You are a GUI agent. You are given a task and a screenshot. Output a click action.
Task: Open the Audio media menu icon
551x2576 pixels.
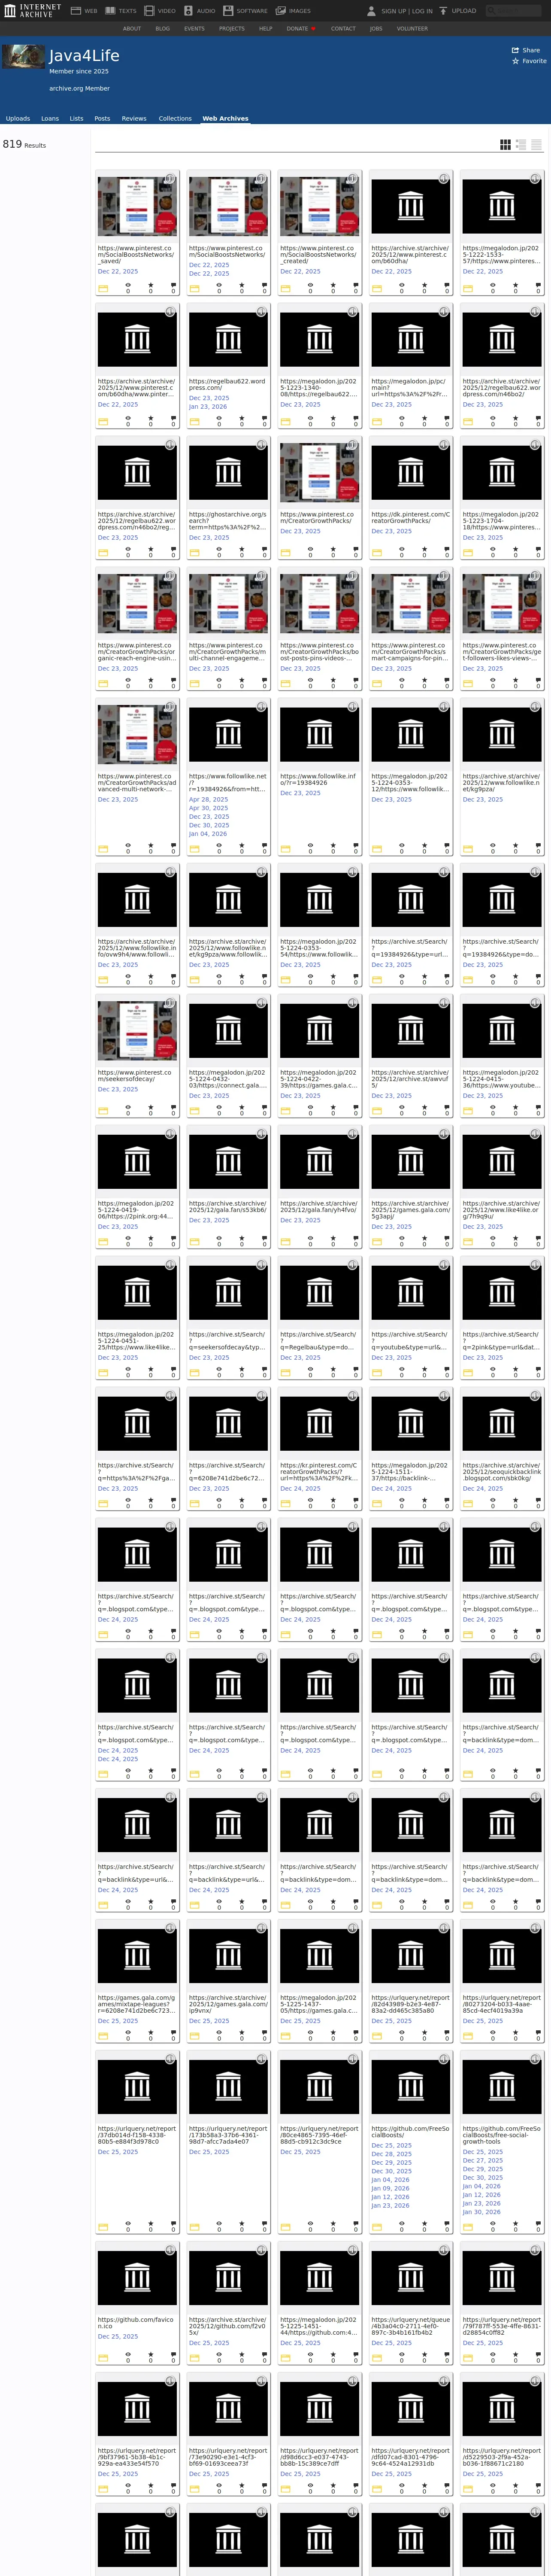click(188, 11)
